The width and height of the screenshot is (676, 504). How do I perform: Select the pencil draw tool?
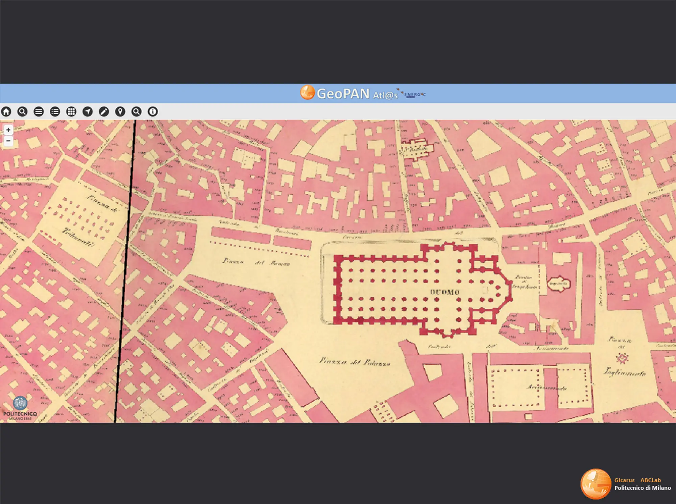coord(104,112)
